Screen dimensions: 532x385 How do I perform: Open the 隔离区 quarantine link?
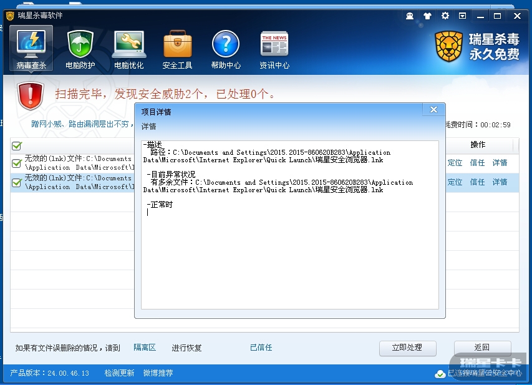coord(145,348)
